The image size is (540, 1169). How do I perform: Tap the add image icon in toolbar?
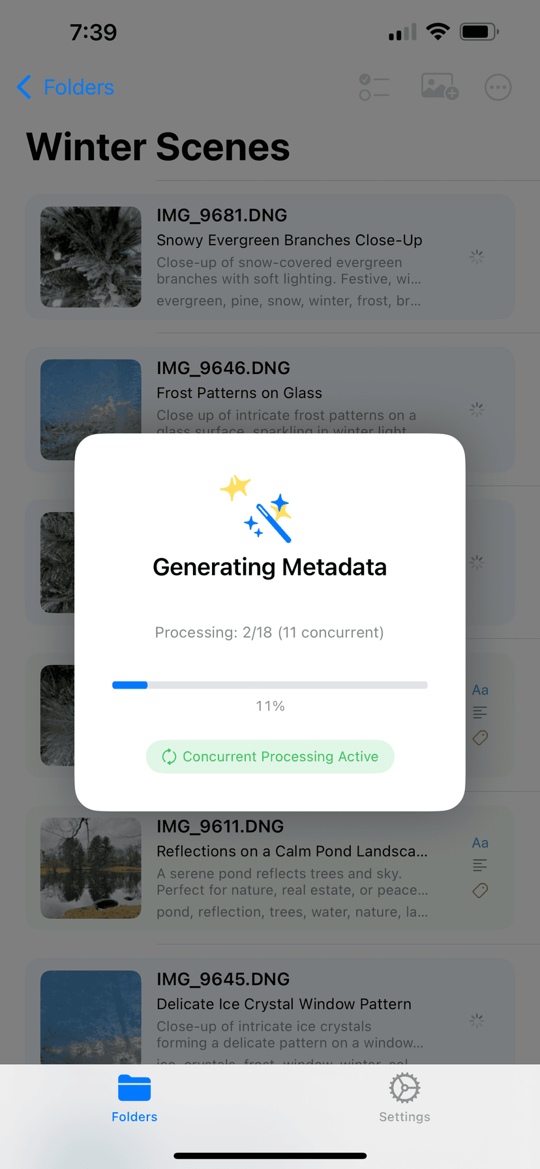point(440,87)
